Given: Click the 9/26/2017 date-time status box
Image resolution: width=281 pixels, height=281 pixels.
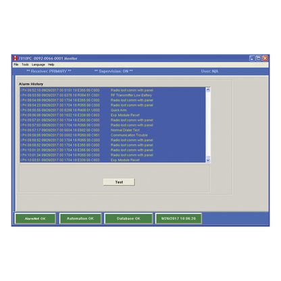Looking at the screenshot, I should (178, 219).
